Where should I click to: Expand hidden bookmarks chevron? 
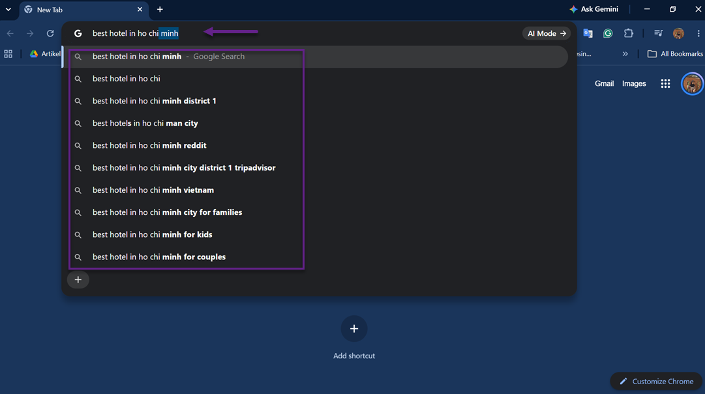pyautogui.click(x=625, y=54)
